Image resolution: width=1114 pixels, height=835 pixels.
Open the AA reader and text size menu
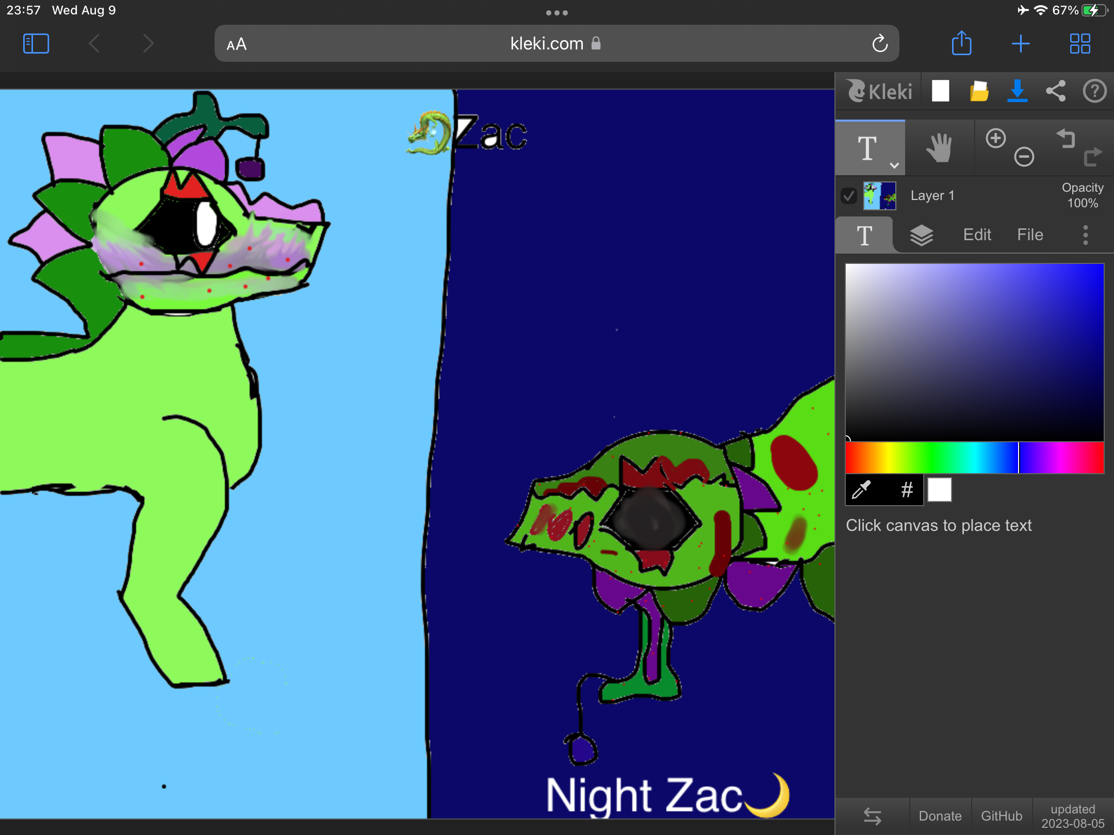click(237, 44)
